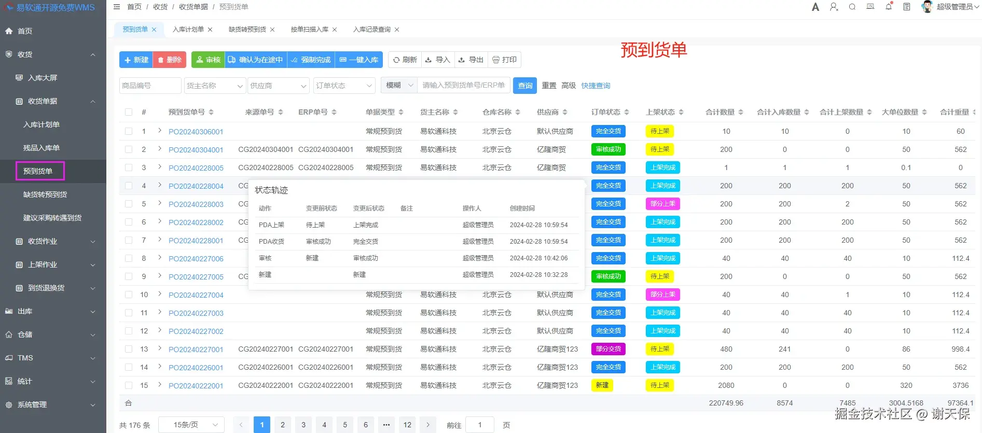Click the red 删除 button
This screenshot has width=982, height=433.
tap(170, 60)
